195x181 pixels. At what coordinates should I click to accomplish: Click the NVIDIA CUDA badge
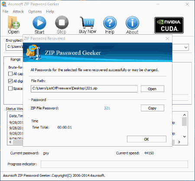click(169, 25)
